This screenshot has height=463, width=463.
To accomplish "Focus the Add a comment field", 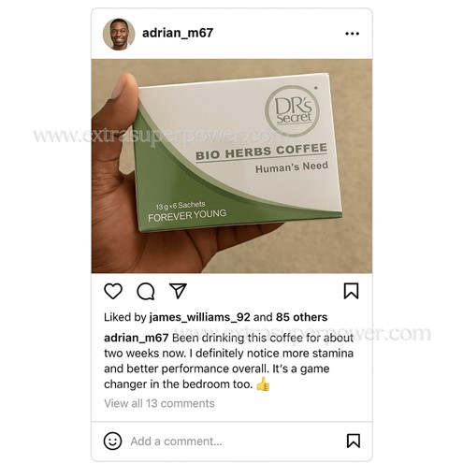I will pos(176,441).
